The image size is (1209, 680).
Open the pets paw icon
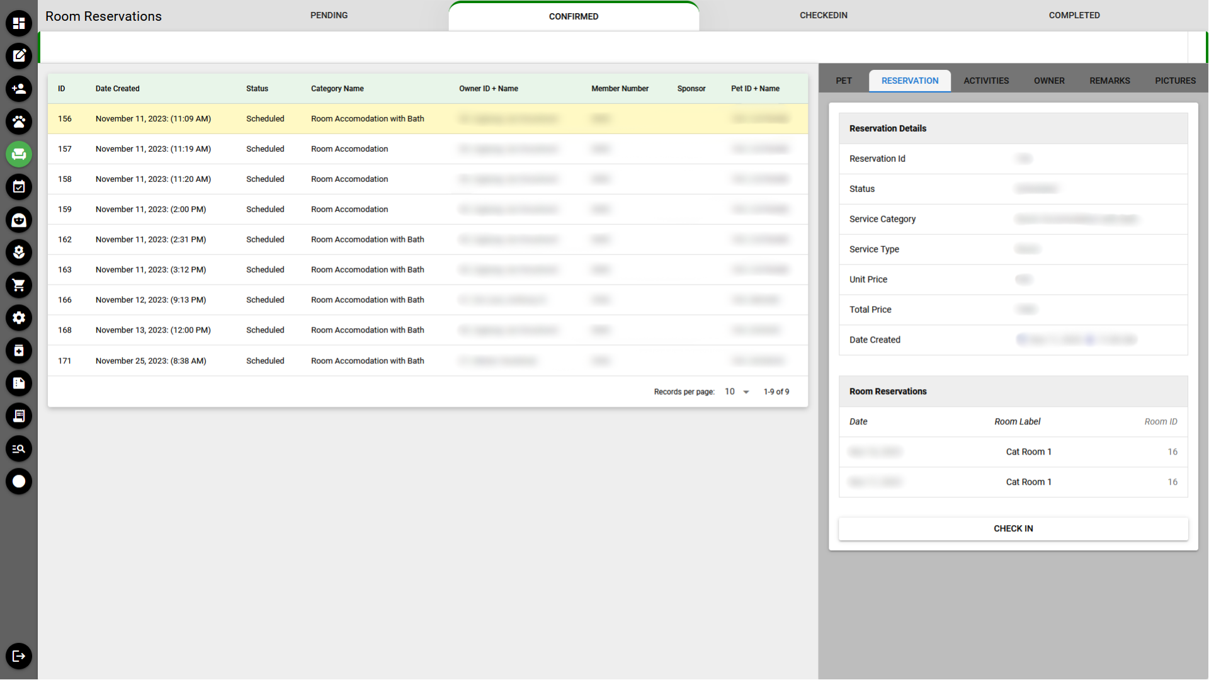click(19, 122)
